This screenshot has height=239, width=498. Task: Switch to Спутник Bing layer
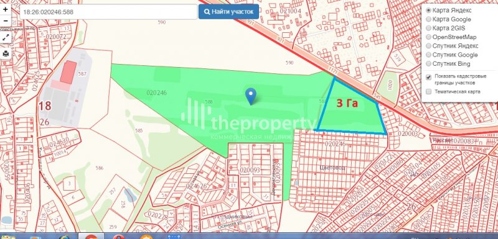pyautogui.click(x=428, y=63)
